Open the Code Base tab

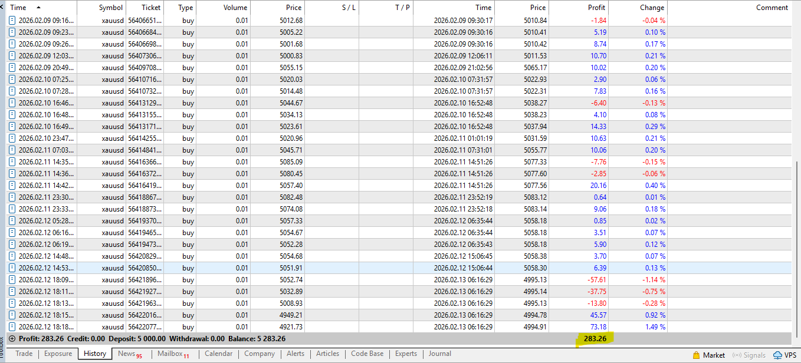coord(367,354)
